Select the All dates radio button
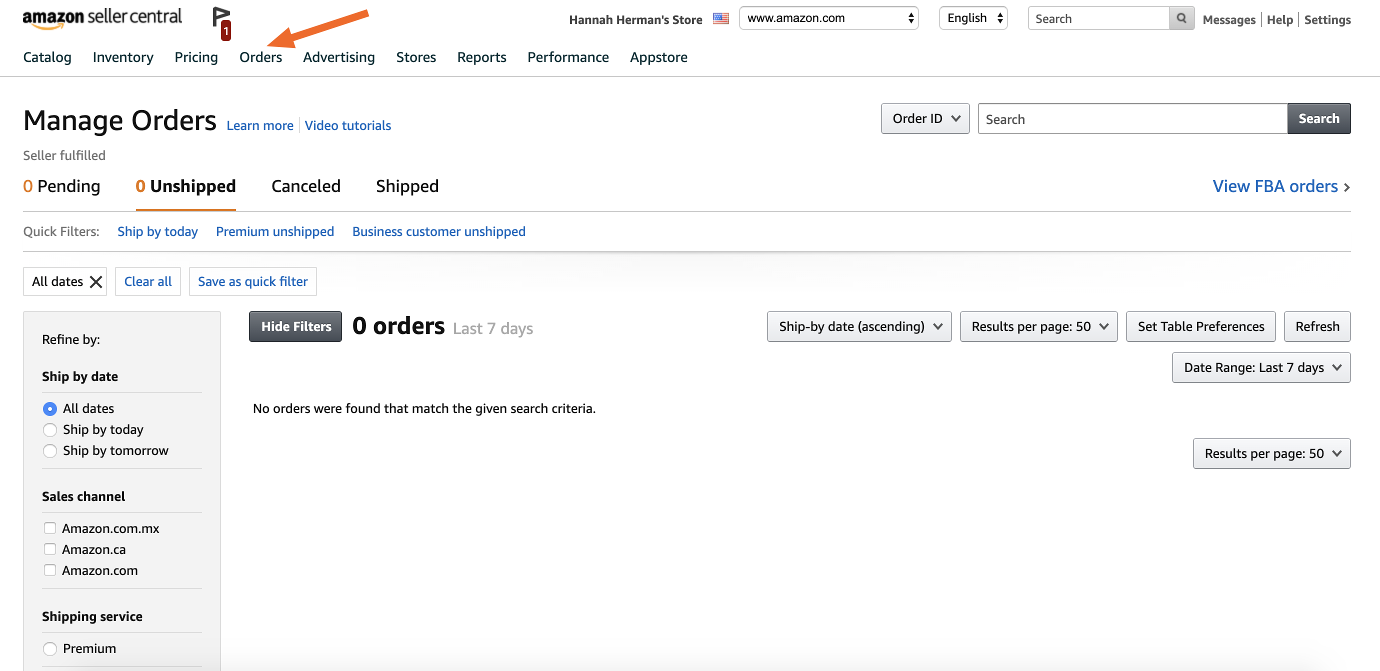The width and height of the screenshot is (1380, 671). (50, 409)
